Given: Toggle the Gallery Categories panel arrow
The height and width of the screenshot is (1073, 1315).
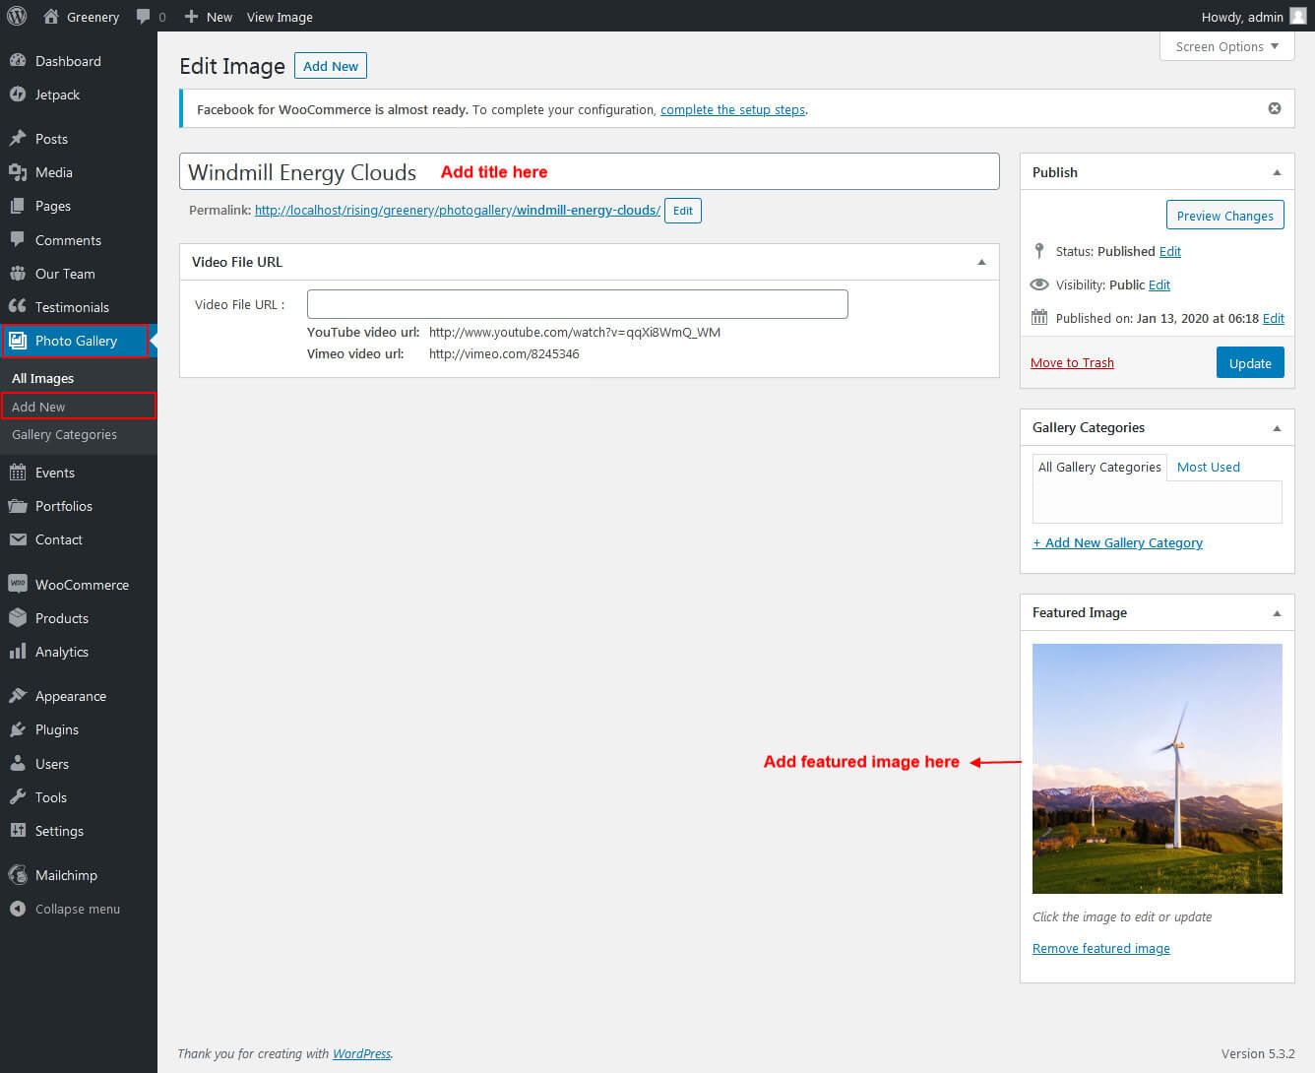Looking at the screenshot, I should [1277, 428].
